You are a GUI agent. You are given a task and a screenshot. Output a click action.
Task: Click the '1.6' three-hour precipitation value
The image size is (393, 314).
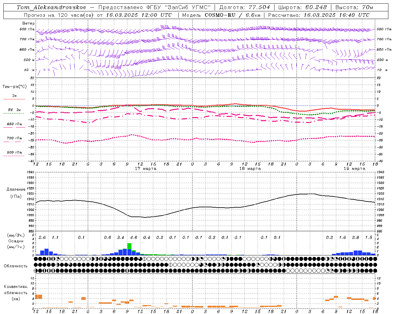point(342,238)
